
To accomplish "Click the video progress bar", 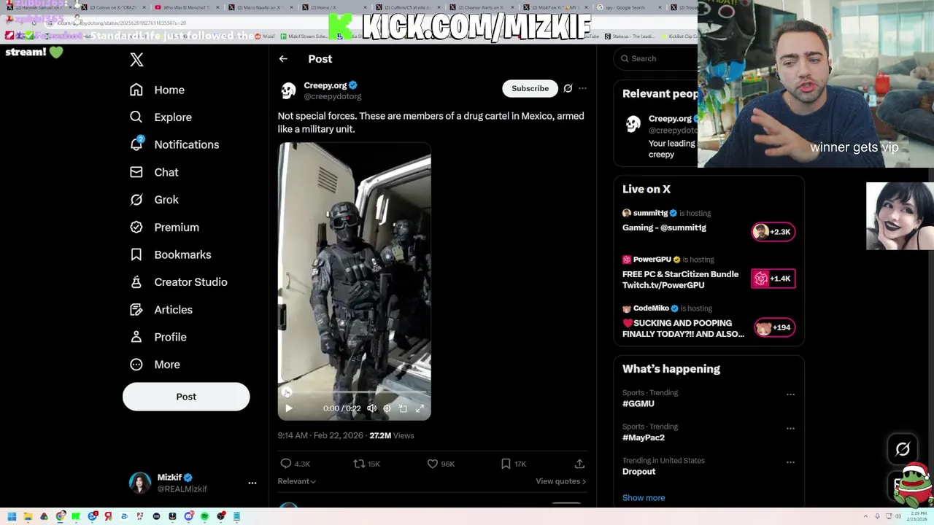I will coord(354,394).
